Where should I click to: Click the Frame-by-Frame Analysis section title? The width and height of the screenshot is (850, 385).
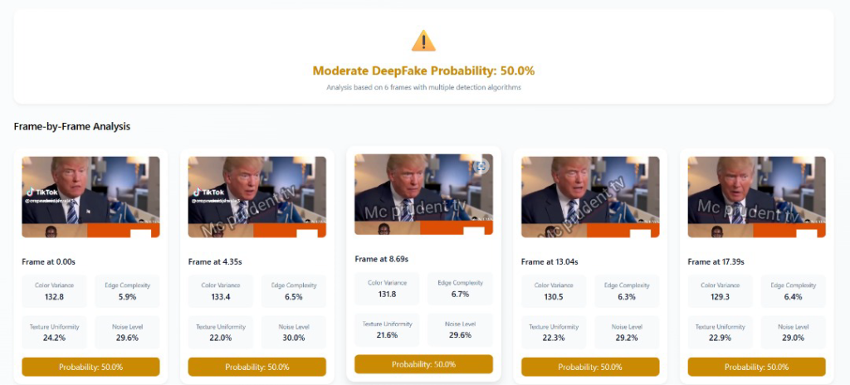[72, 126]
